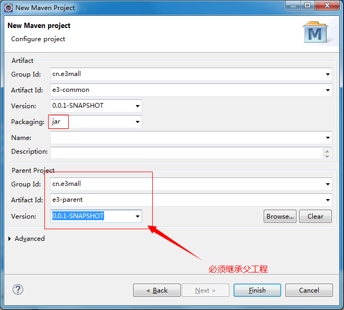Cancel the New Maven Project wizard
Screen dimensions: 344x310
[309, 290]
